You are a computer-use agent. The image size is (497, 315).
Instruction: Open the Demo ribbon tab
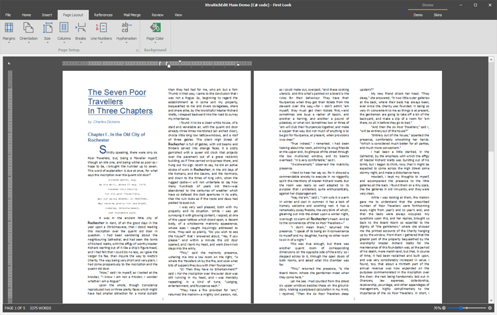click(417, 15)
